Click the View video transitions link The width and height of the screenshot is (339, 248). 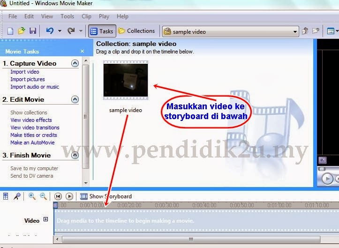coord(35,128)
